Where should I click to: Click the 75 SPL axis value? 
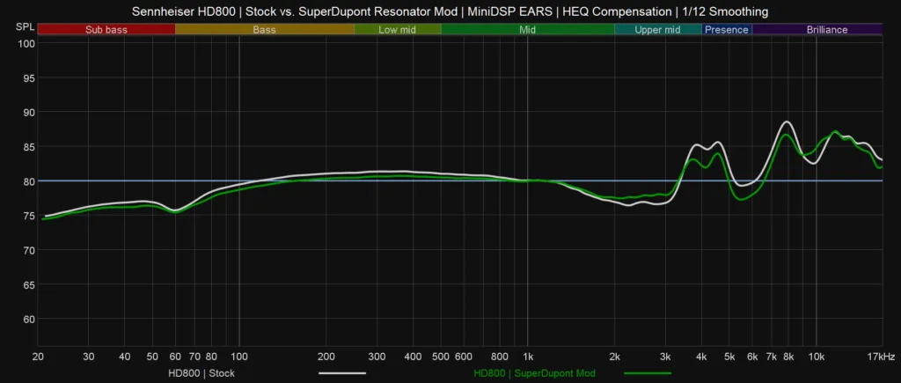31,216
